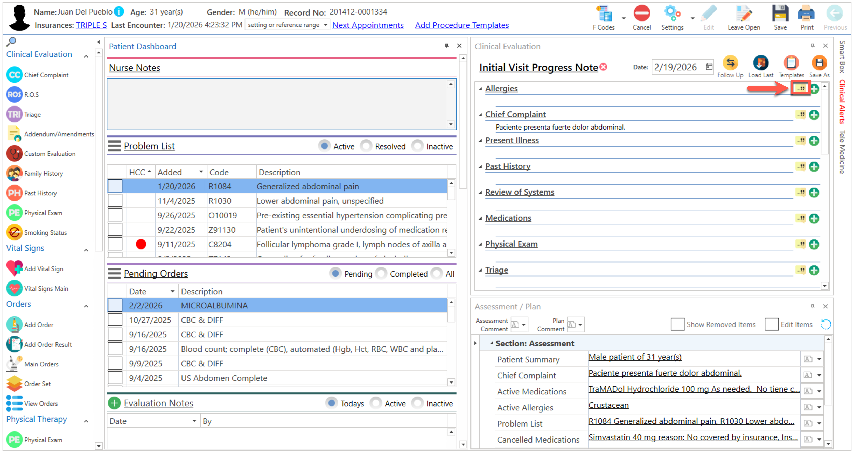Open Add Vital Sign in sidebar
This screenshot has height=453, width=854.
[x=44, y=269]
